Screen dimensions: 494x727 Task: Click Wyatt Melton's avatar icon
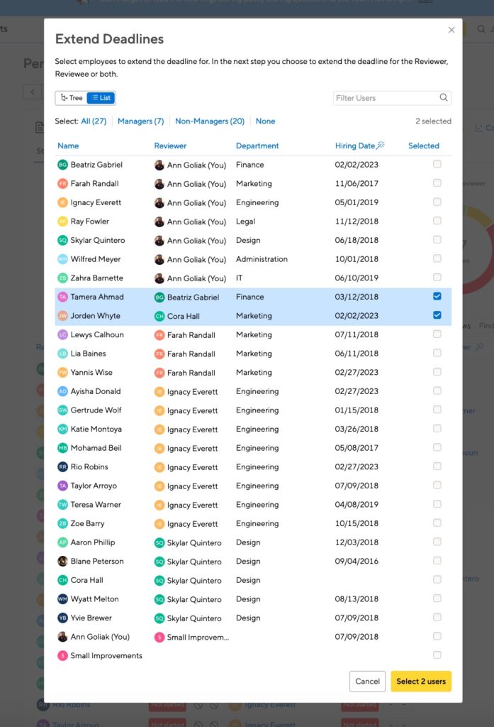coord(62,599)
